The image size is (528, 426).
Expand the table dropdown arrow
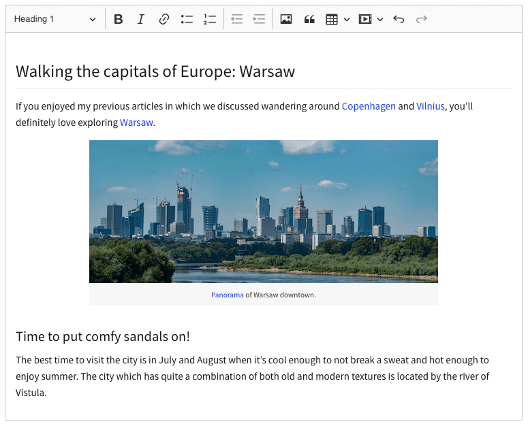click(x=347, y=19)
